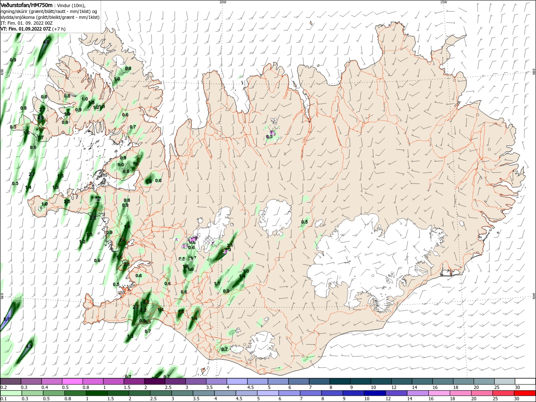Pick the red-pink 25 swatch in rain legend

click(x=504, y=393)
